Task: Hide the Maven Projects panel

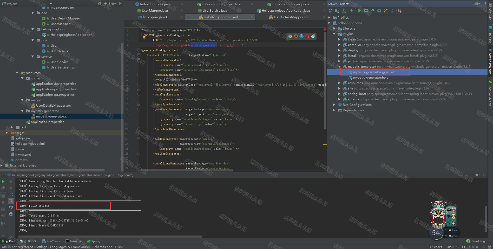Action: (484, 4)
